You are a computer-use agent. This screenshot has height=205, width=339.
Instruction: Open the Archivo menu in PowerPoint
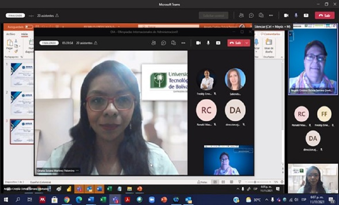pos(11,34)
